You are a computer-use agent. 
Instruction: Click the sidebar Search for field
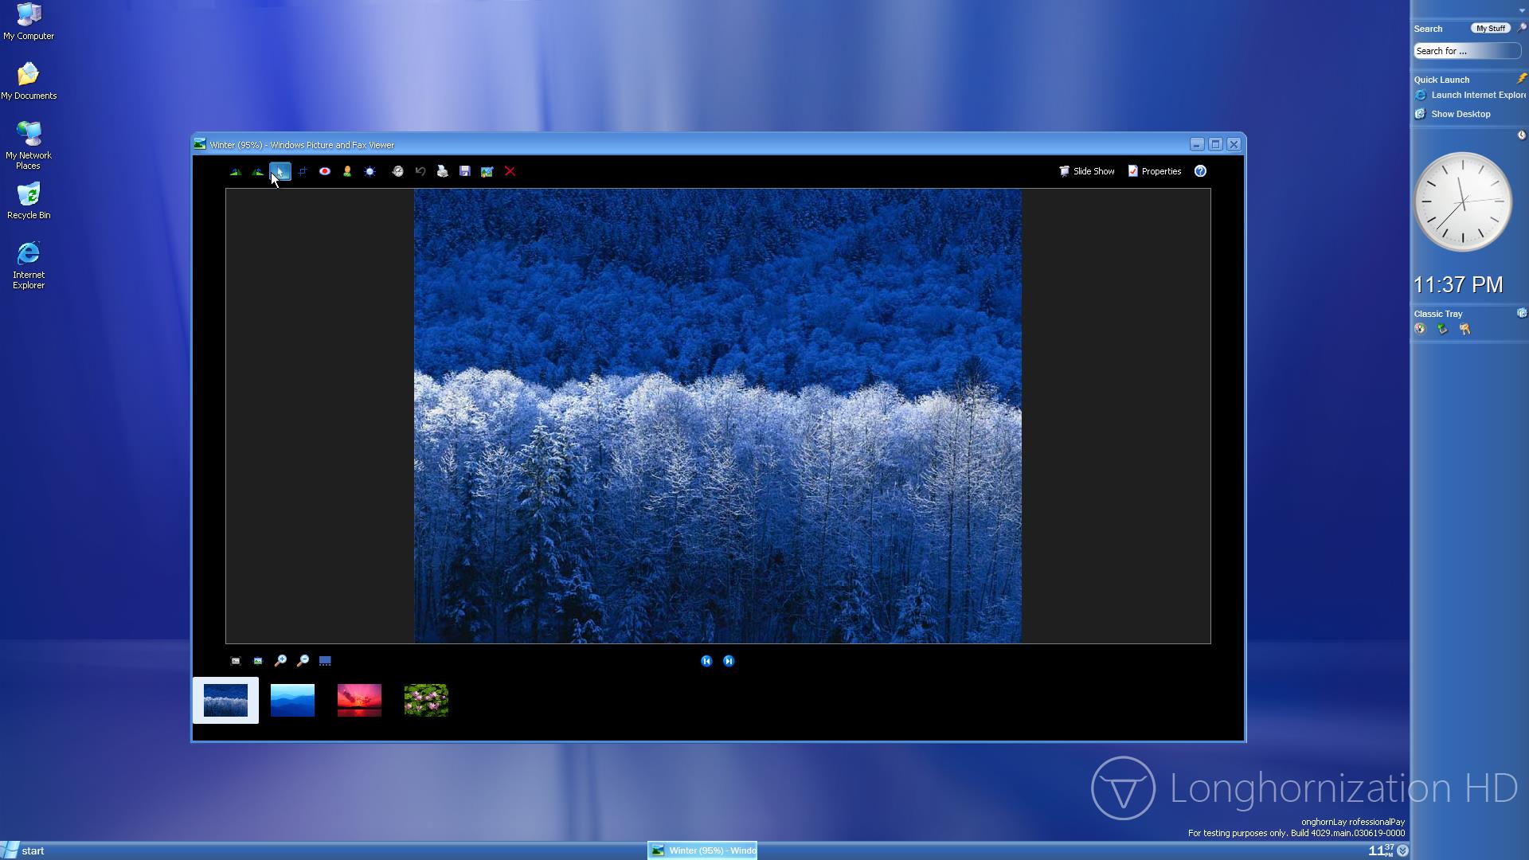coord(1466,51)
